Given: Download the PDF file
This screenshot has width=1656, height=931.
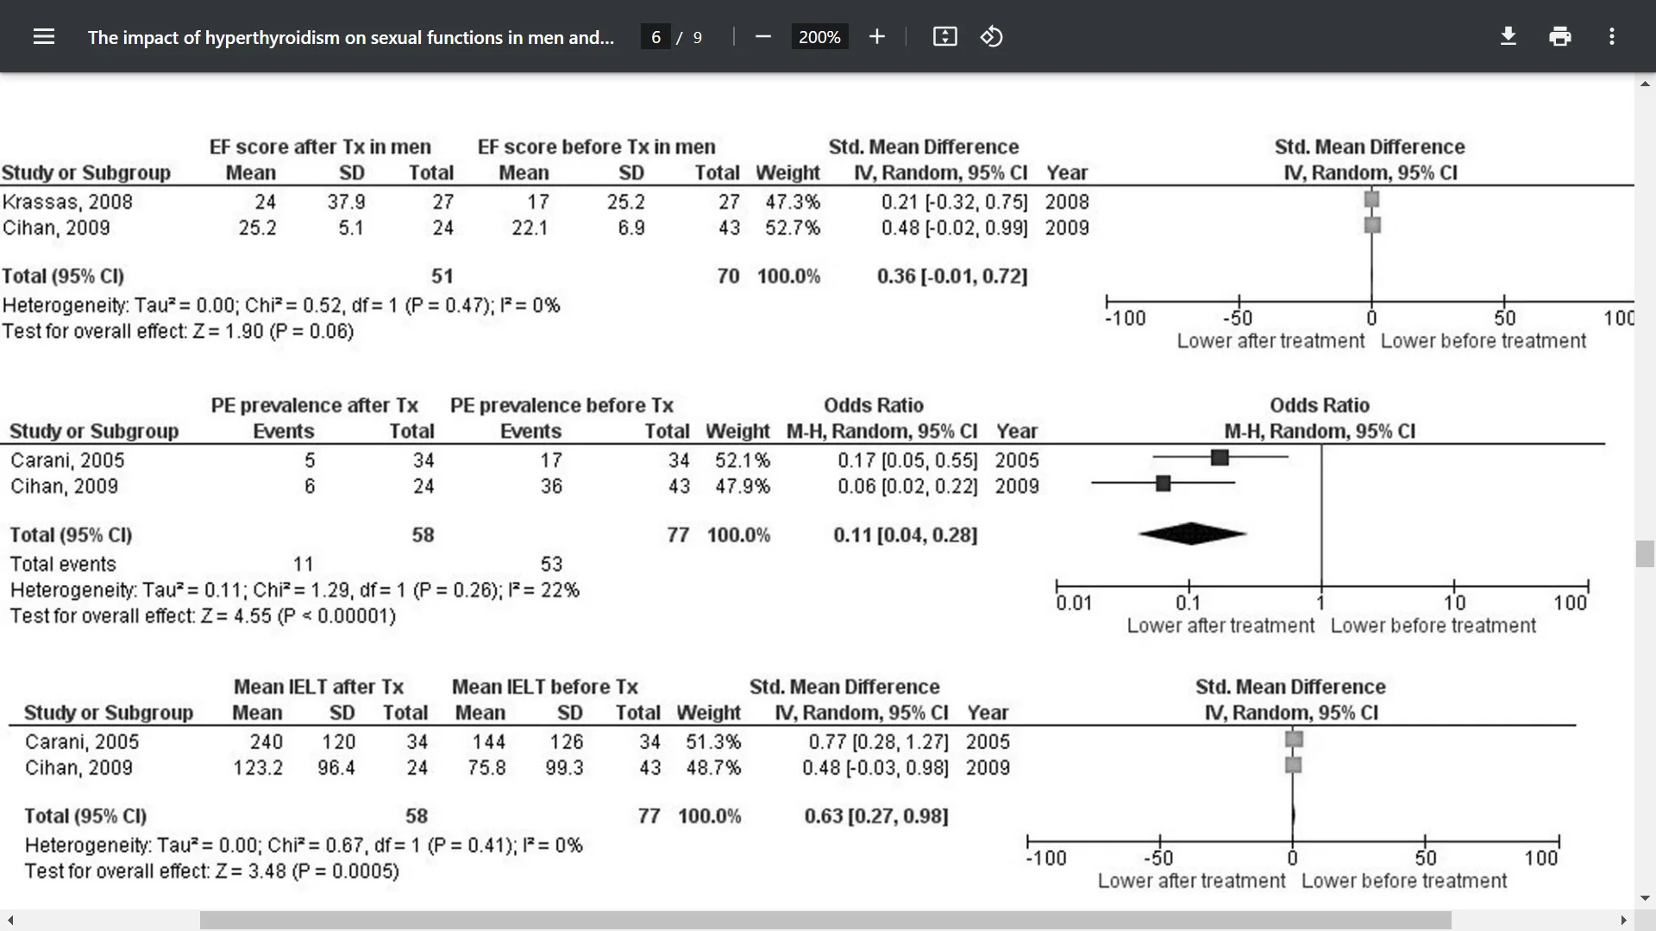Looking at the screenshot, I should (x=1509, y=37).
